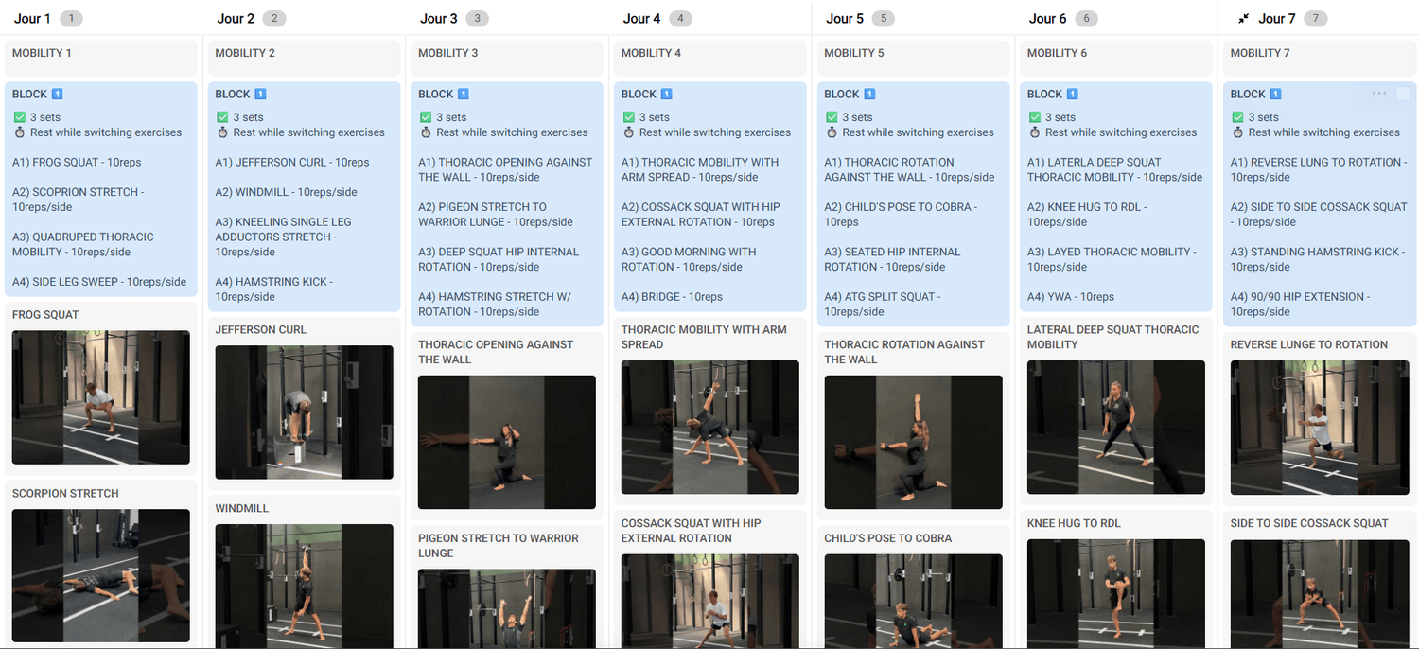1419x649 pixels.
Task: Select the Jour 5 column header
Action: click(845, 19)
